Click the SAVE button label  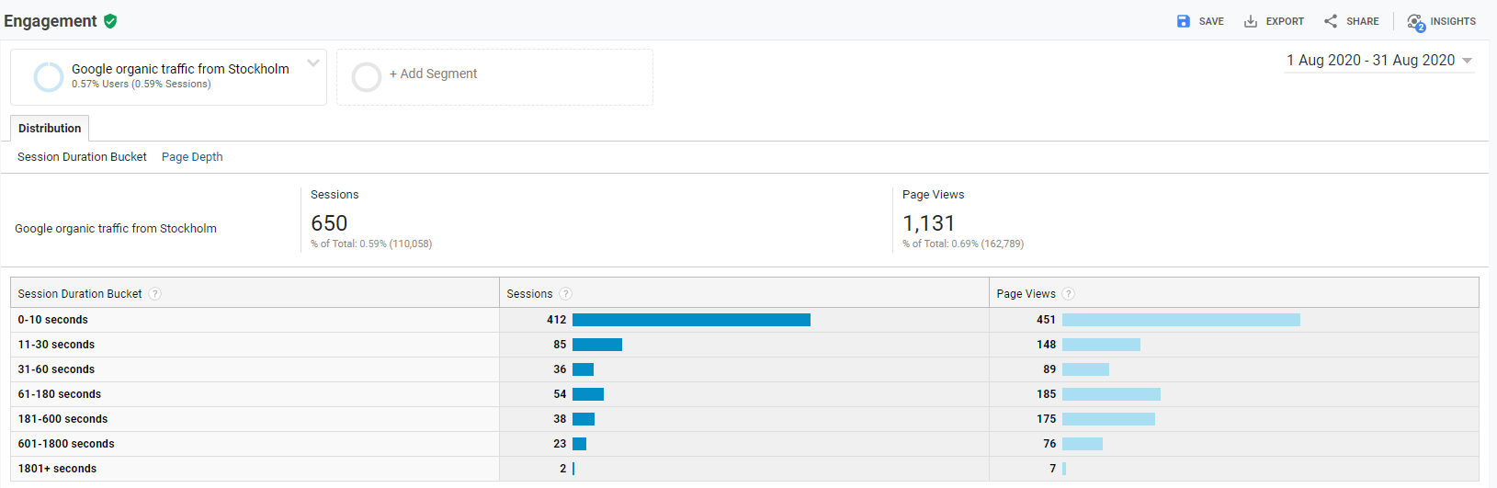tap(1211, 21)
